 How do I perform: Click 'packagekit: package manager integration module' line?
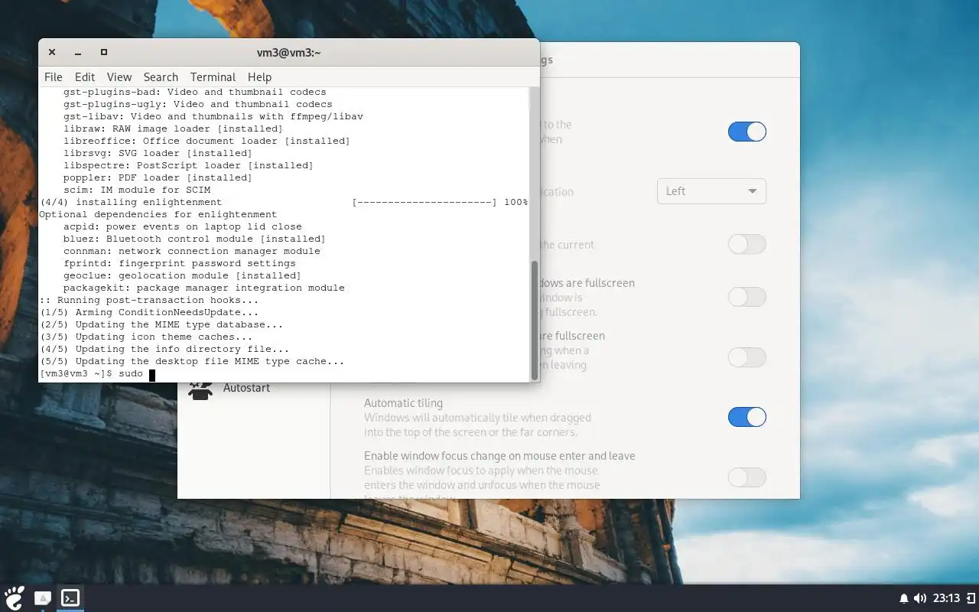tap(204, 288)
